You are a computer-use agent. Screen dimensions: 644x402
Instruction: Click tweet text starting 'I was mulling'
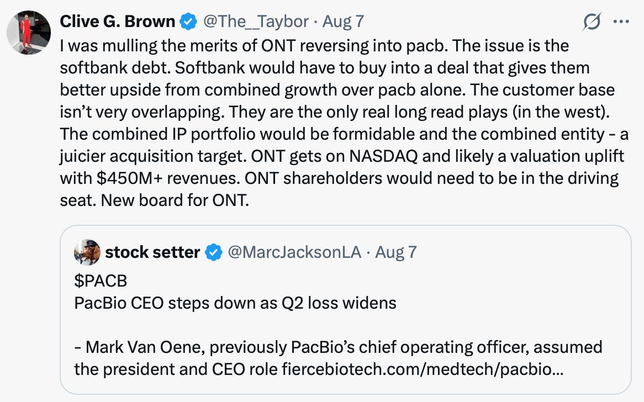344,123
